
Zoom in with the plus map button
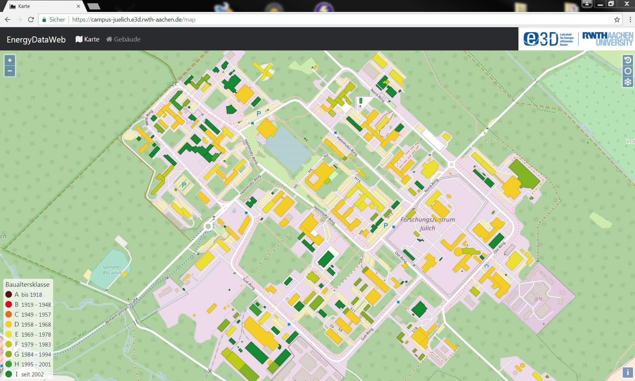pos(10,60)
